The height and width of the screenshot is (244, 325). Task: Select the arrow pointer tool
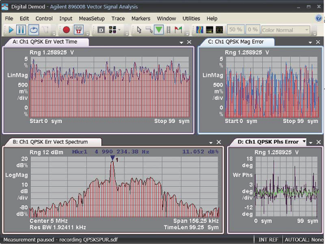tap(139, 30)
